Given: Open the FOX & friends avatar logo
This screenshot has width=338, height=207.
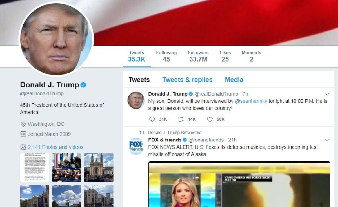Looking at the screenshot, I should tap(136, 146).
